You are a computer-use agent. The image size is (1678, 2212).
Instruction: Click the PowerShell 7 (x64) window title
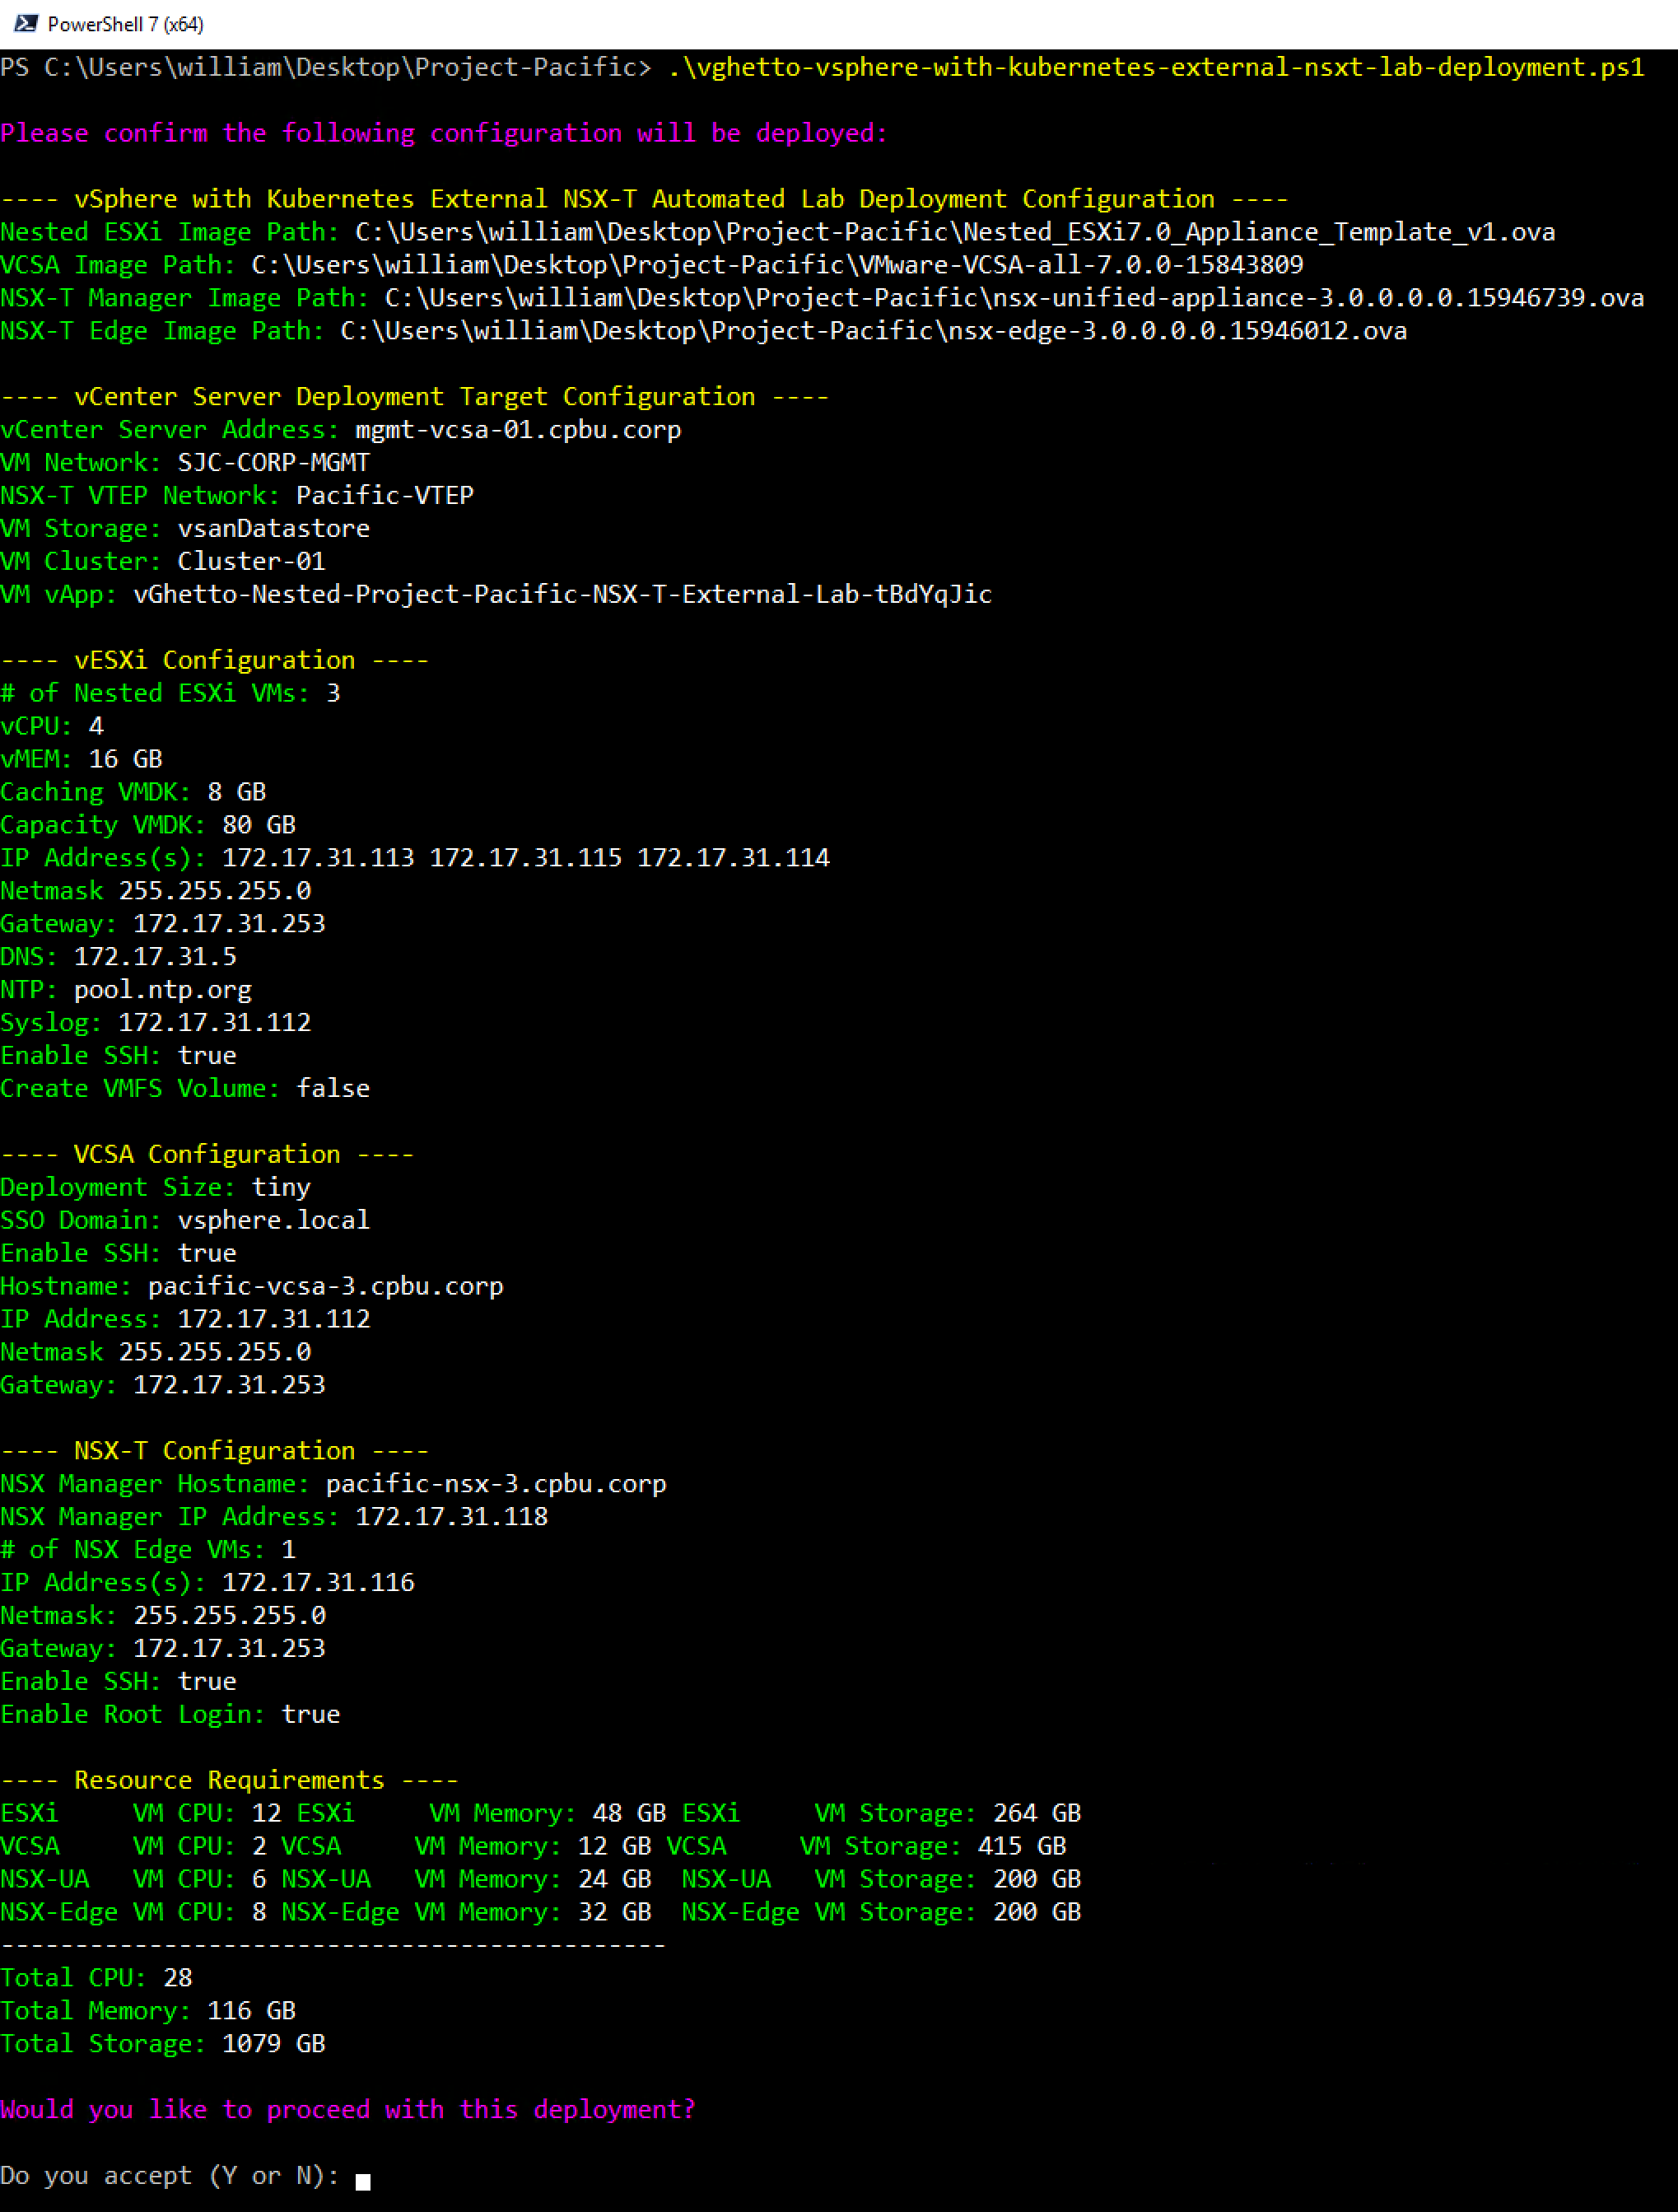125,24
